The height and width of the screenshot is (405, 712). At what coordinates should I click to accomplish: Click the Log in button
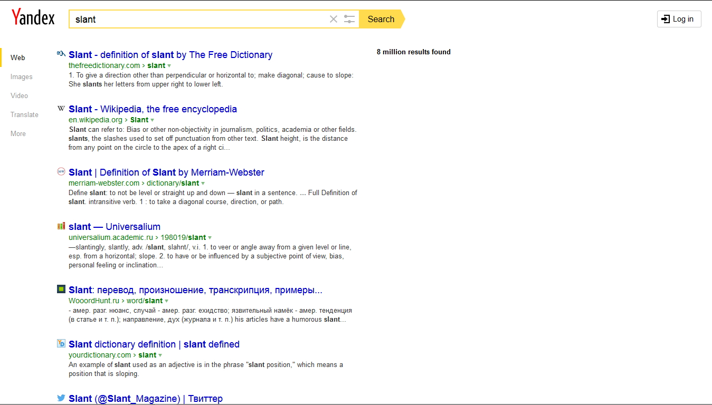click(x=679, y=19)
